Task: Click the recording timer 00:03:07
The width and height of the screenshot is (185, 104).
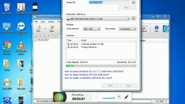Action: (x=79, y=99)
